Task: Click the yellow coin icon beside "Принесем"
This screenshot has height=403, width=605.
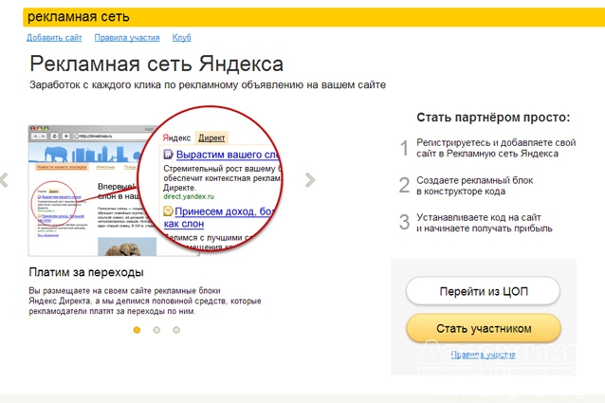Action: coord(168,211)
